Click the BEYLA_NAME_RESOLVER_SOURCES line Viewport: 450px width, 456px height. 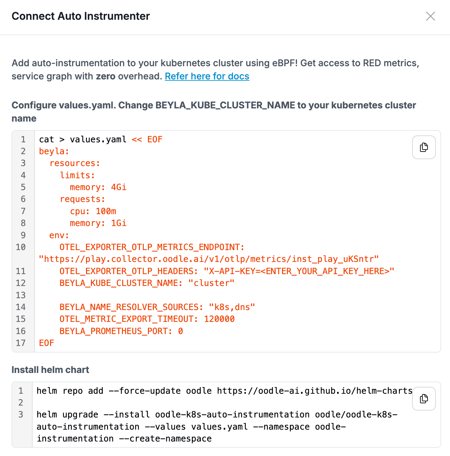coord(157,307)
